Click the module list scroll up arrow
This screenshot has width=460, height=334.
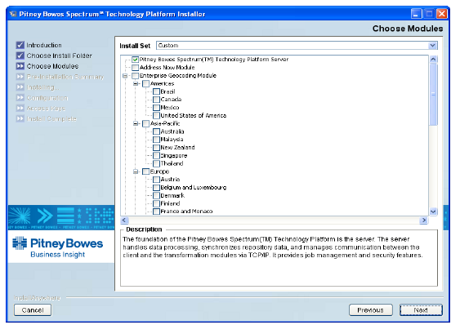click(x=433, y=60)
